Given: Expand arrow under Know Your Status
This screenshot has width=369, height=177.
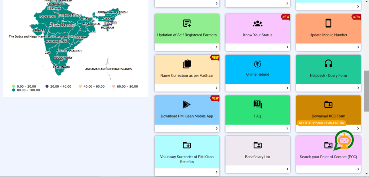Looking at the screenshot, I should (x=287, y=47).
